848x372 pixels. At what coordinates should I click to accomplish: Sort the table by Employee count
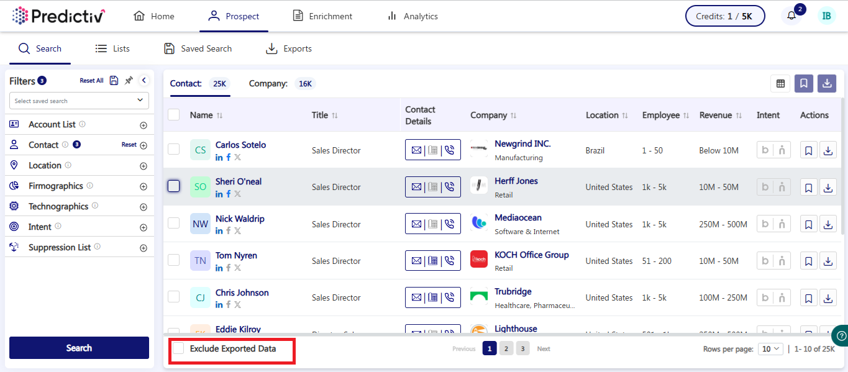[686, 116]
